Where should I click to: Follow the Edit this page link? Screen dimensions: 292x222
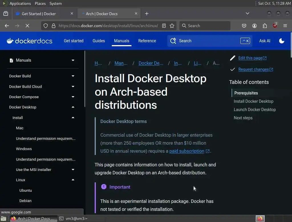pyautogui.click(x=252, y=58)
